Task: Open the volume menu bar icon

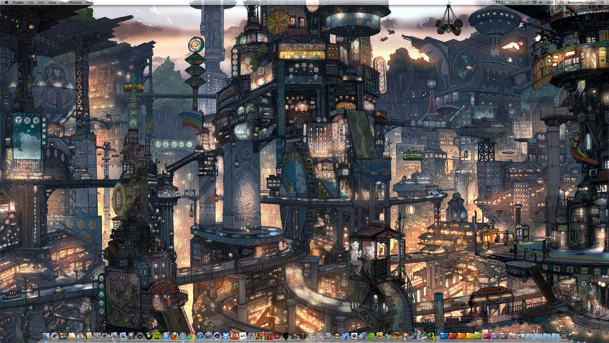Action: (x=541, y=2)
